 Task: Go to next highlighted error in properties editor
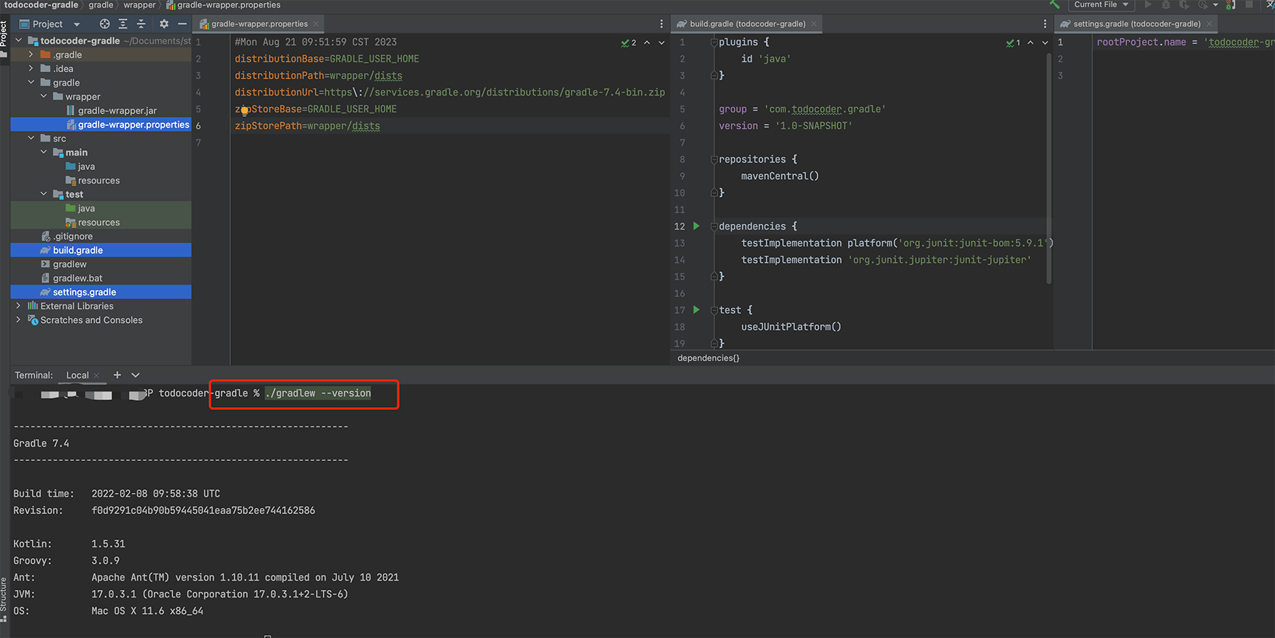coord(662,43)
